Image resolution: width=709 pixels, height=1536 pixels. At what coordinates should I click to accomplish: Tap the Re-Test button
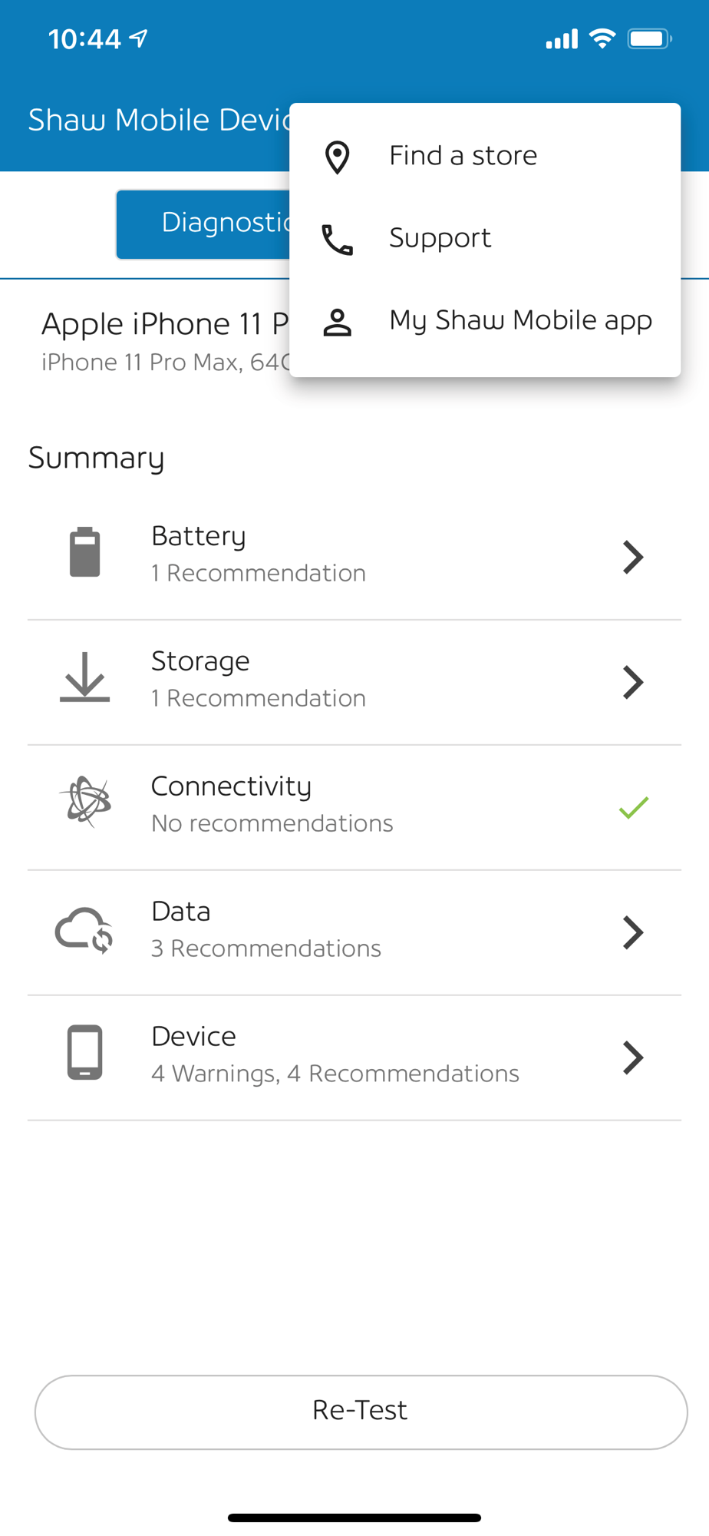pyautogui.click(x=361, y=1412)
